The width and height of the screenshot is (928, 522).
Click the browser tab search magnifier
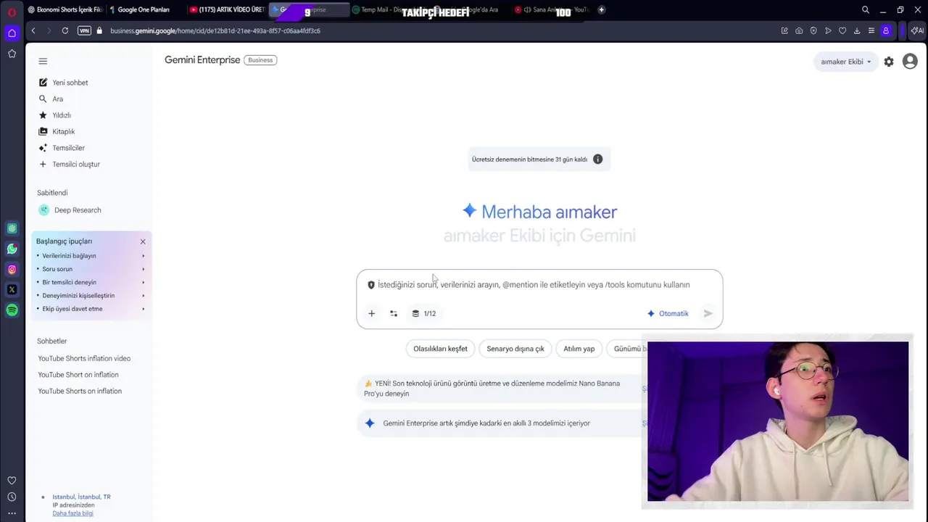tap(866, 10)
